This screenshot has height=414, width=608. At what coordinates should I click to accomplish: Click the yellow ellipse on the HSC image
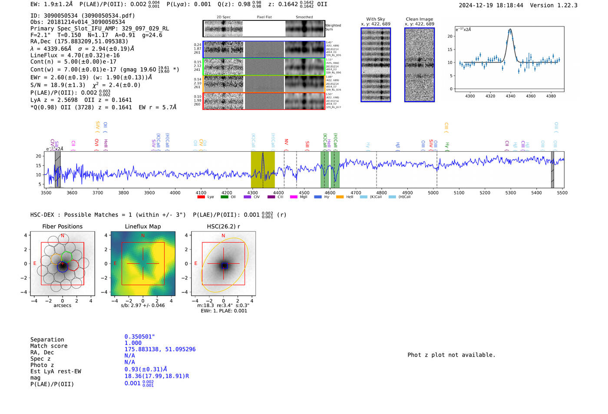(225, 265)
